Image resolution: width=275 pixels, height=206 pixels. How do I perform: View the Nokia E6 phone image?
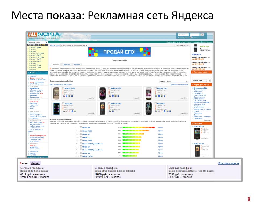pyautogui.click(x=149, y=109)
